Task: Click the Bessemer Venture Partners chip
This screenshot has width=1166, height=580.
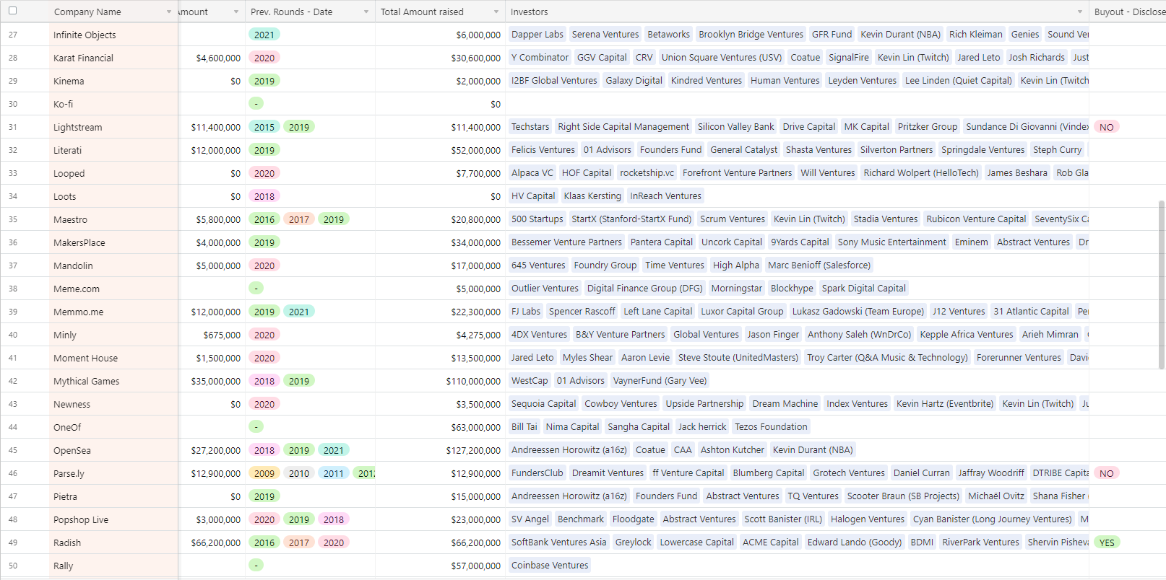Action: pos(566,242)
